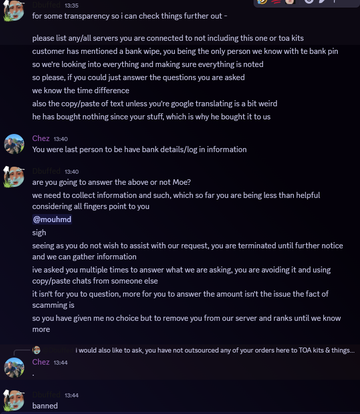Click the 'banned' message text
This screenshot has width=360, height=414.
click(45, 406)
